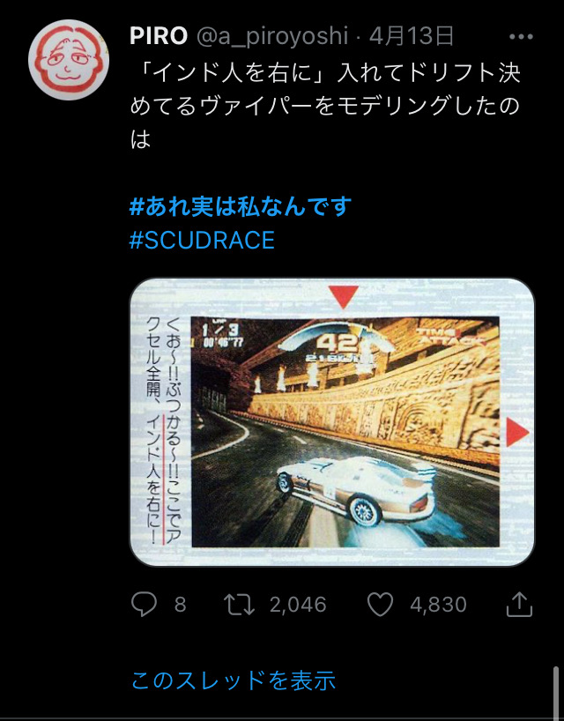Open the @a_piroyoshi username handle

click(x=272, y=36)
